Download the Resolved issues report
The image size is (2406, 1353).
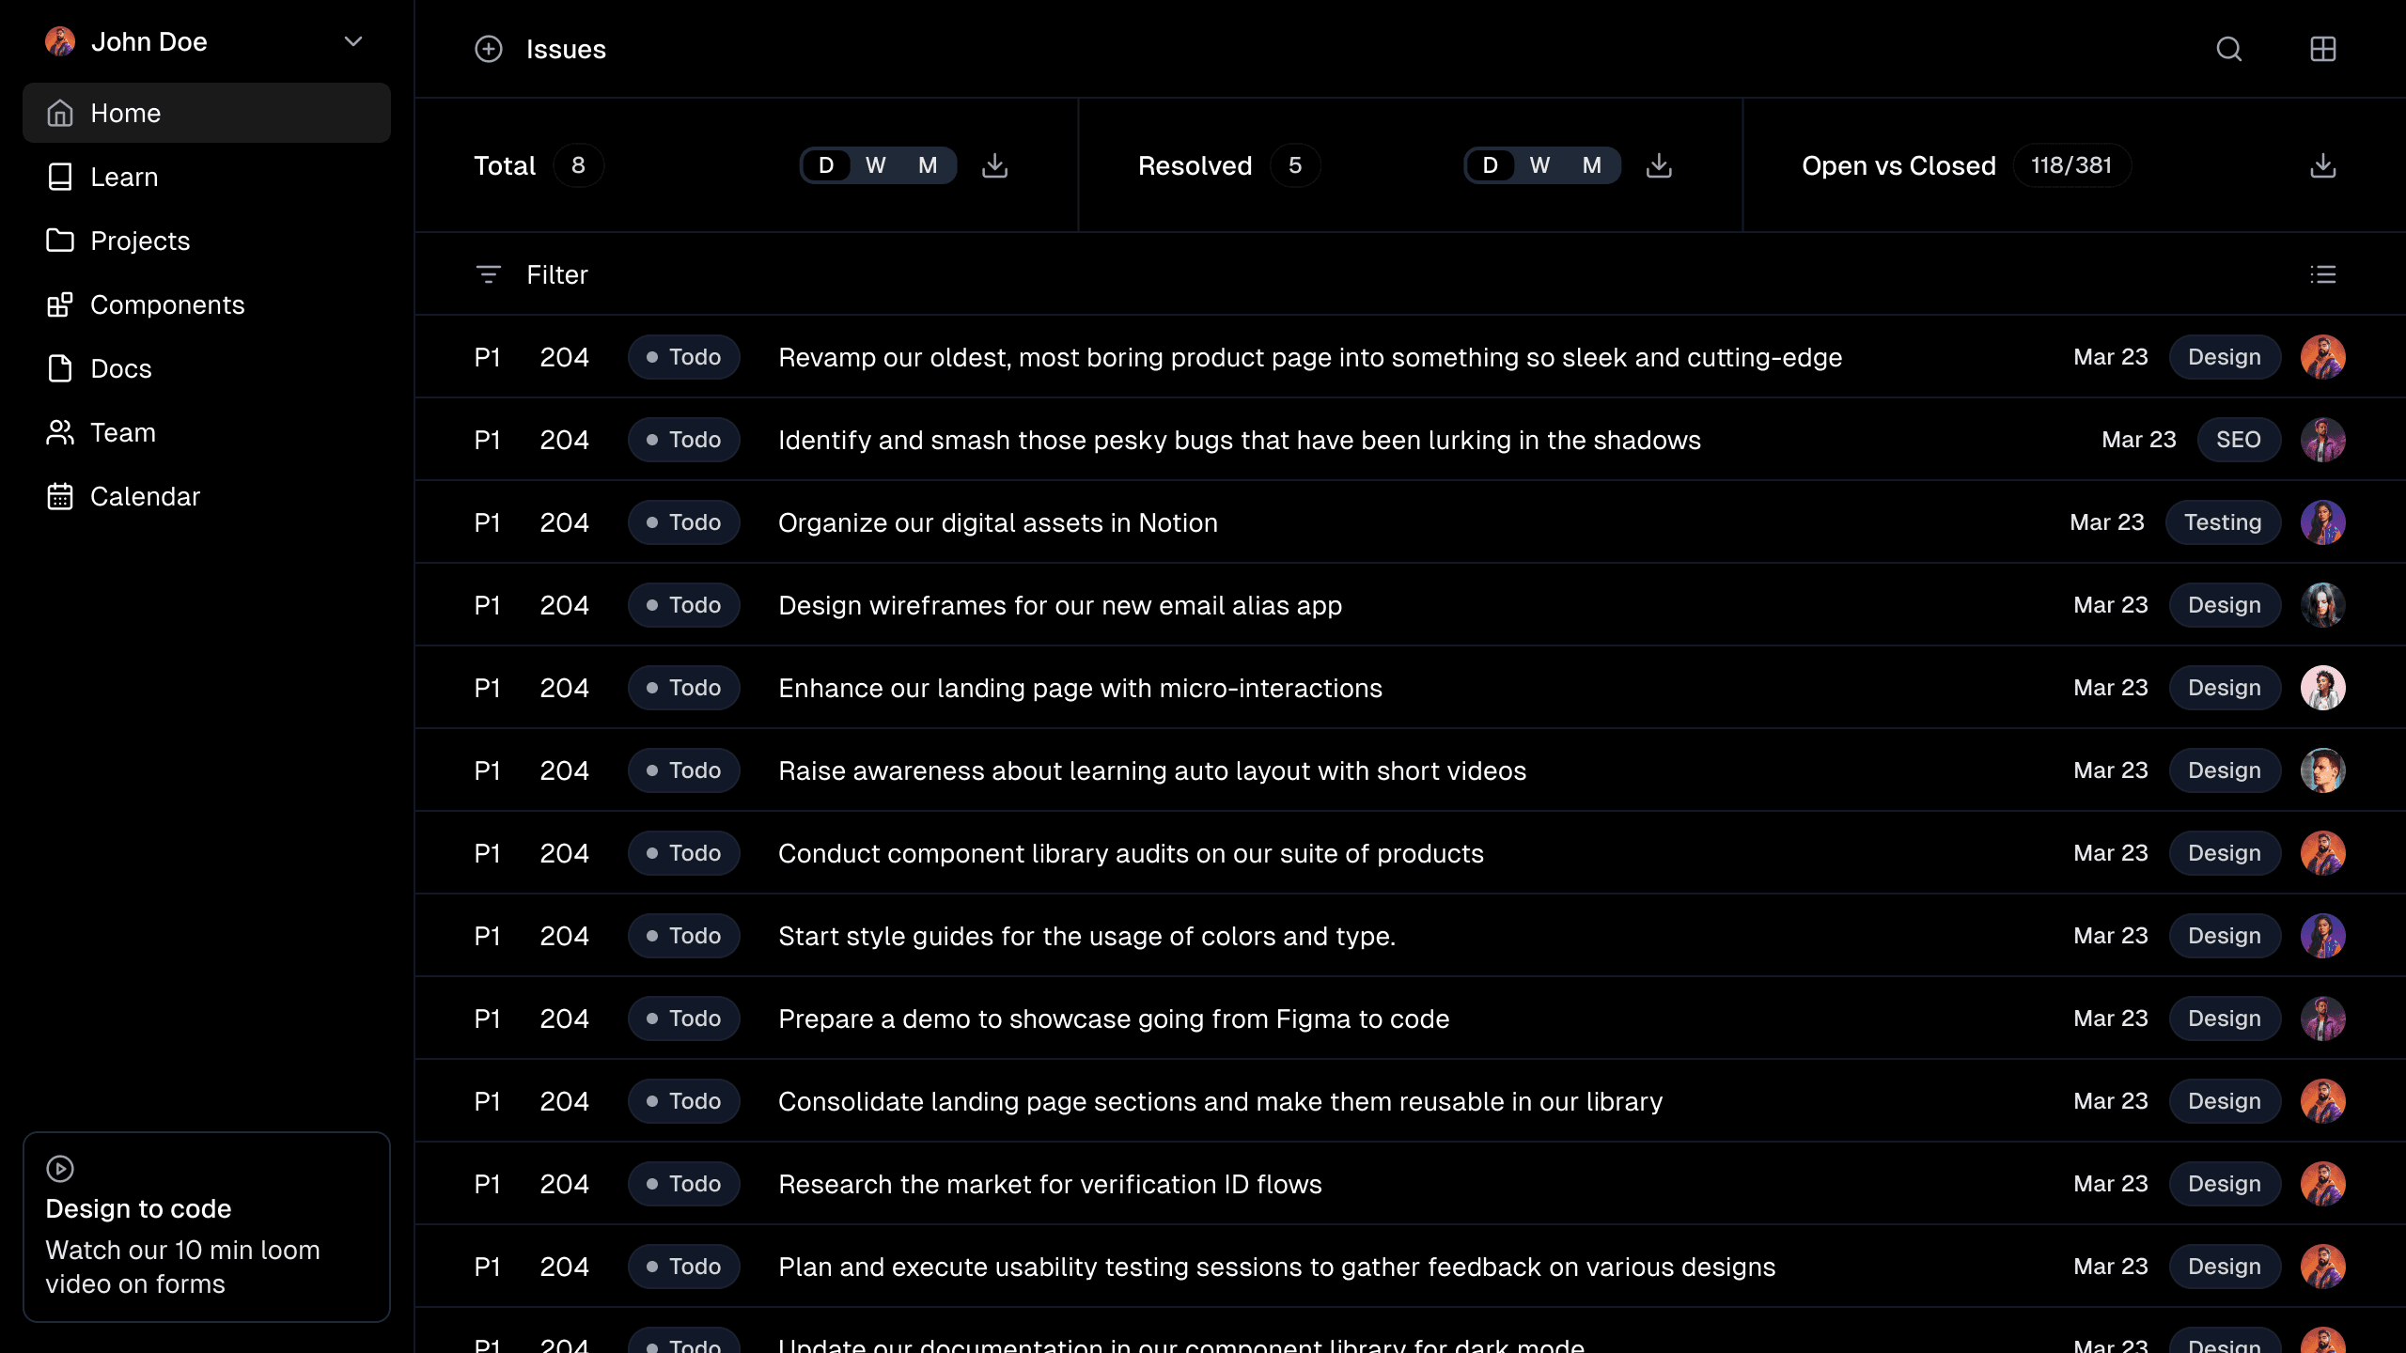click(x=1659, y=165)
